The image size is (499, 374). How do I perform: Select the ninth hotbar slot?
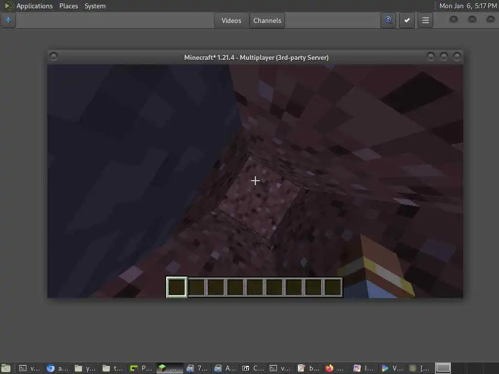coord(333,287)
